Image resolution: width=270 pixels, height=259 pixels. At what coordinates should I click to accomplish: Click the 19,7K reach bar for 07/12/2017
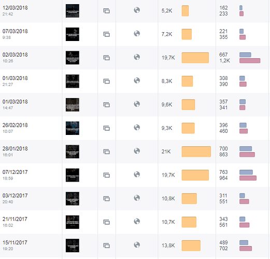[x=195, y=175]
